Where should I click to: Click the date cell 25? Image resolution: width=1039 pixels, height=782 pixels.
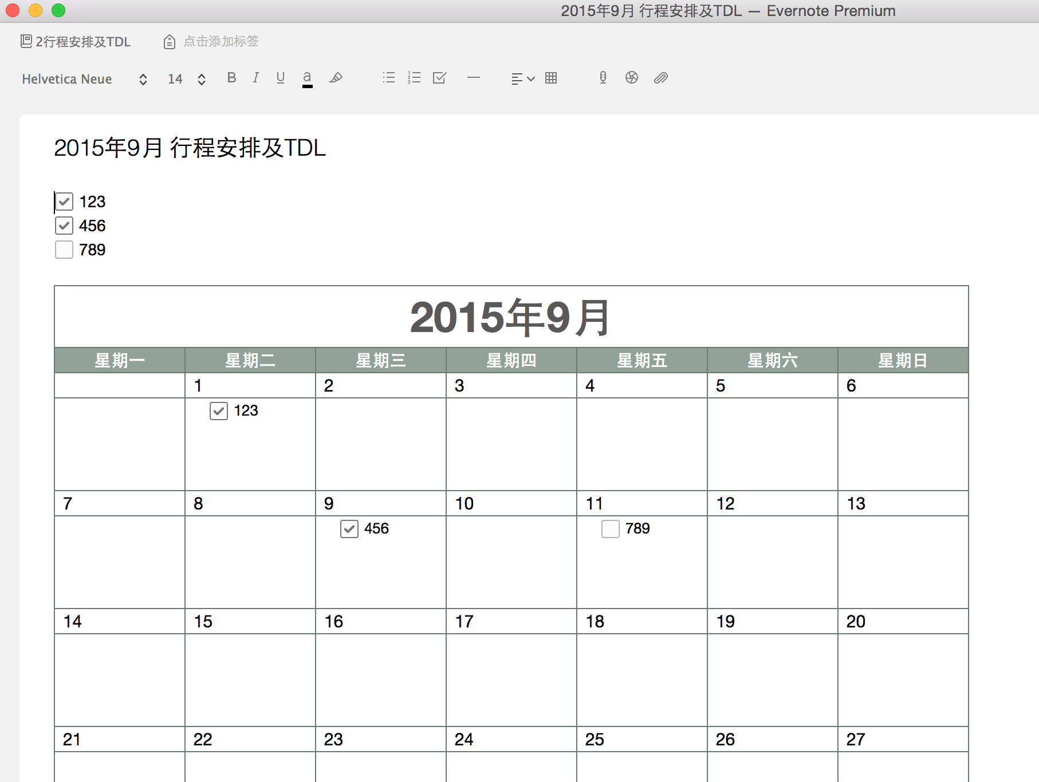[642, 740]
